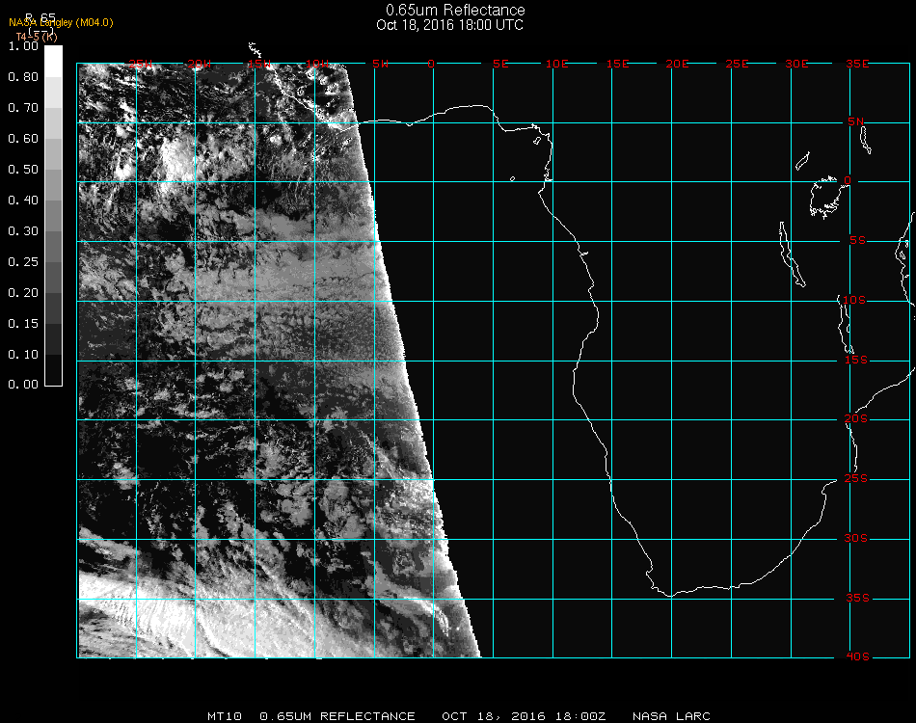Click the 0.25 color bar value

coord(23,262)
